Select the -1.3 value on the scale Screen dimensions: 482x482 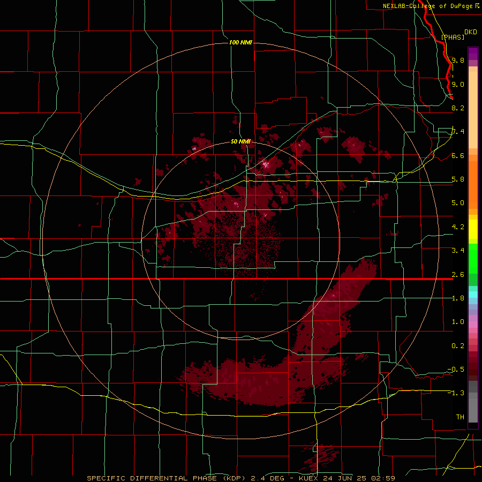tap(456, 393)
